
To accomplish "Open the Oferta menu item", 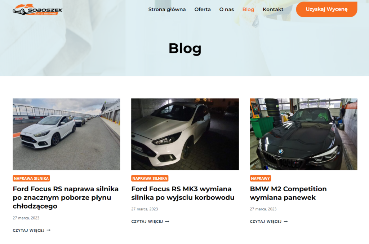I will point(203,9).
